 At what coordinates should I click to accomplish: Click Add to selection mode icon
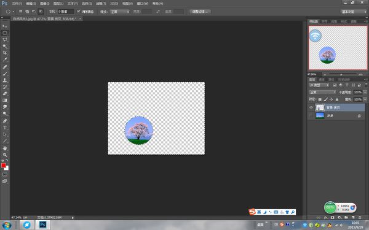(27, 11)
